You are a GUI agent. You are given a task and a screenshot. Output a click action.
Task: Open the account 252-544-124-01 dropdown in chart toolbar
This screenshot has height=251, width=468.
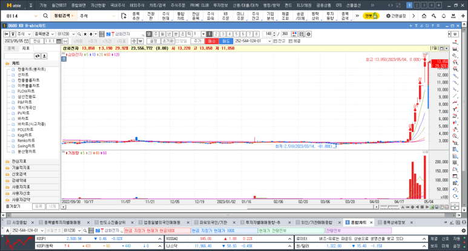coord(269,41)
